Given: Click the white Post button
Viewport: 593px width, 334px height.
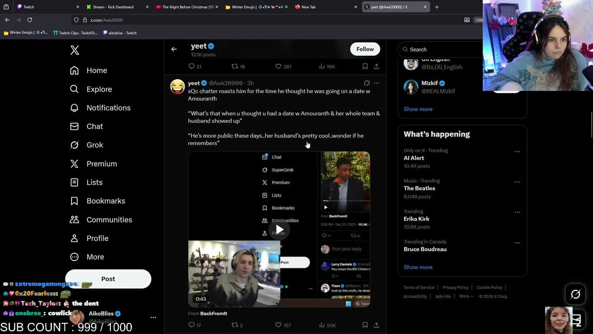Looking at the screenshot, I should pos(108,279).
